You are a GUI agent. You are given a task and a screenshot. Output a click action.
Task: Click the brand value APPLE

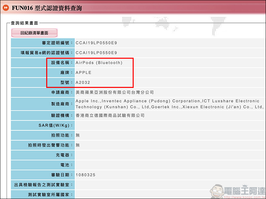83,73
